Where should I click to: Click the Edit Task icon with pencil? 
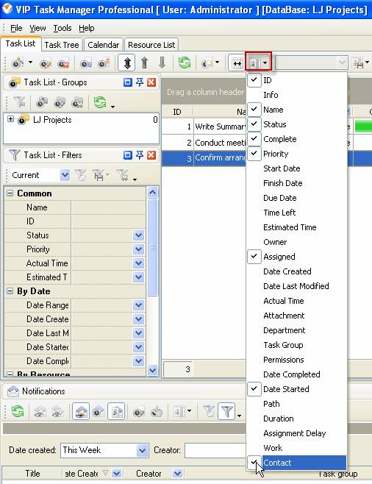(46, 63)
